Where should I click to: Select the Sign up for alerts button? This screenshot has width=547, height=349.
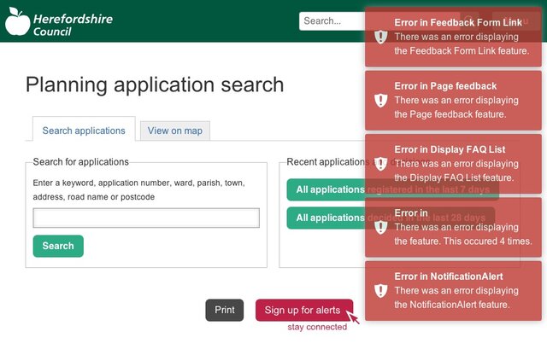point(303,310)
